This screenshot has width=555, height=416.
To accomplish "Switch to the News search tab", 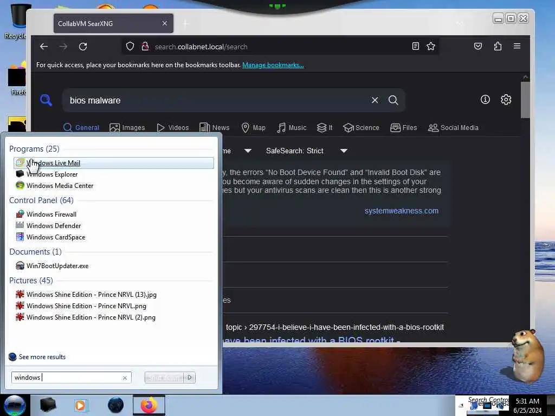I will click(x=215, y=128).
